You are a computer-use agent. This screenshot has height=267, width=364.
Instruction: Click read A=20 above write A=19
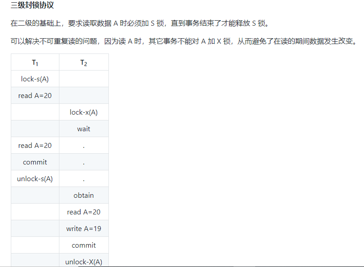(84, 212)
